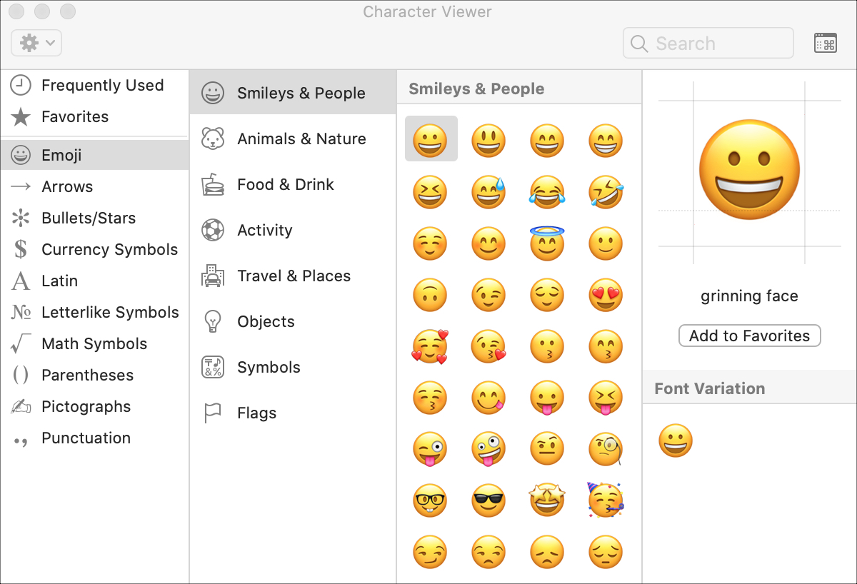Pick the upside-down face emoji
This screenshot has height=584, width=857.
coord(431,295)
